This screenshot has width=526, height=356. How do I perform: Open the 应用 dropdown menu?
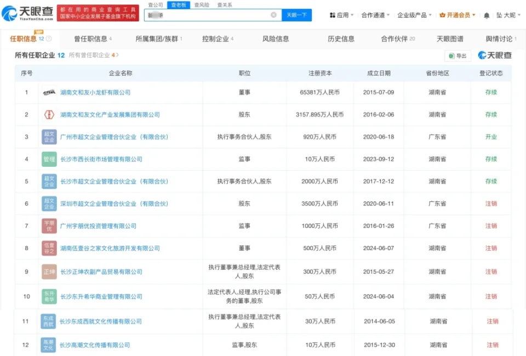[x=342, y=15]
